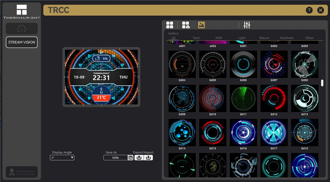Select the gallery image icon
The width and height of the screenshot is (330, 182).
tap(201, 25)
